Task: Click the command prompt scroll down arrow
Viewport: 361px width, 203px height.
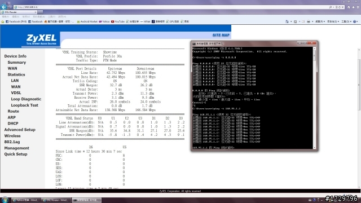Action: point(315,148)
